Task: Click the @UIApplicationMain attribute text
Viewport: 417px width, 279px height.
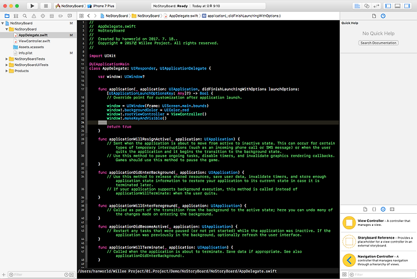Action: [x=109, y=64]
